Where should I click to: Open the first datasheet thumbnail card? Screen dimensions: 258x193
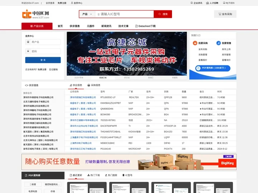(x=87, y=187)
